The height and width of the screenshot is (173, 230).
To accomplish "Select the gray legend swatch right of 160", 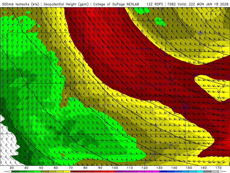I will tap(207, 172).
